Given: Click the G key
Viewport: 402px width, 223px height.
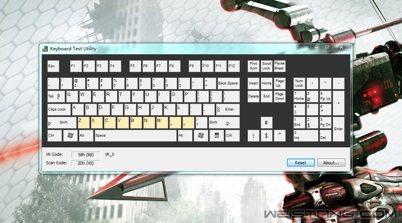Looking at the screenshot, I should click(x=130, y=110).
